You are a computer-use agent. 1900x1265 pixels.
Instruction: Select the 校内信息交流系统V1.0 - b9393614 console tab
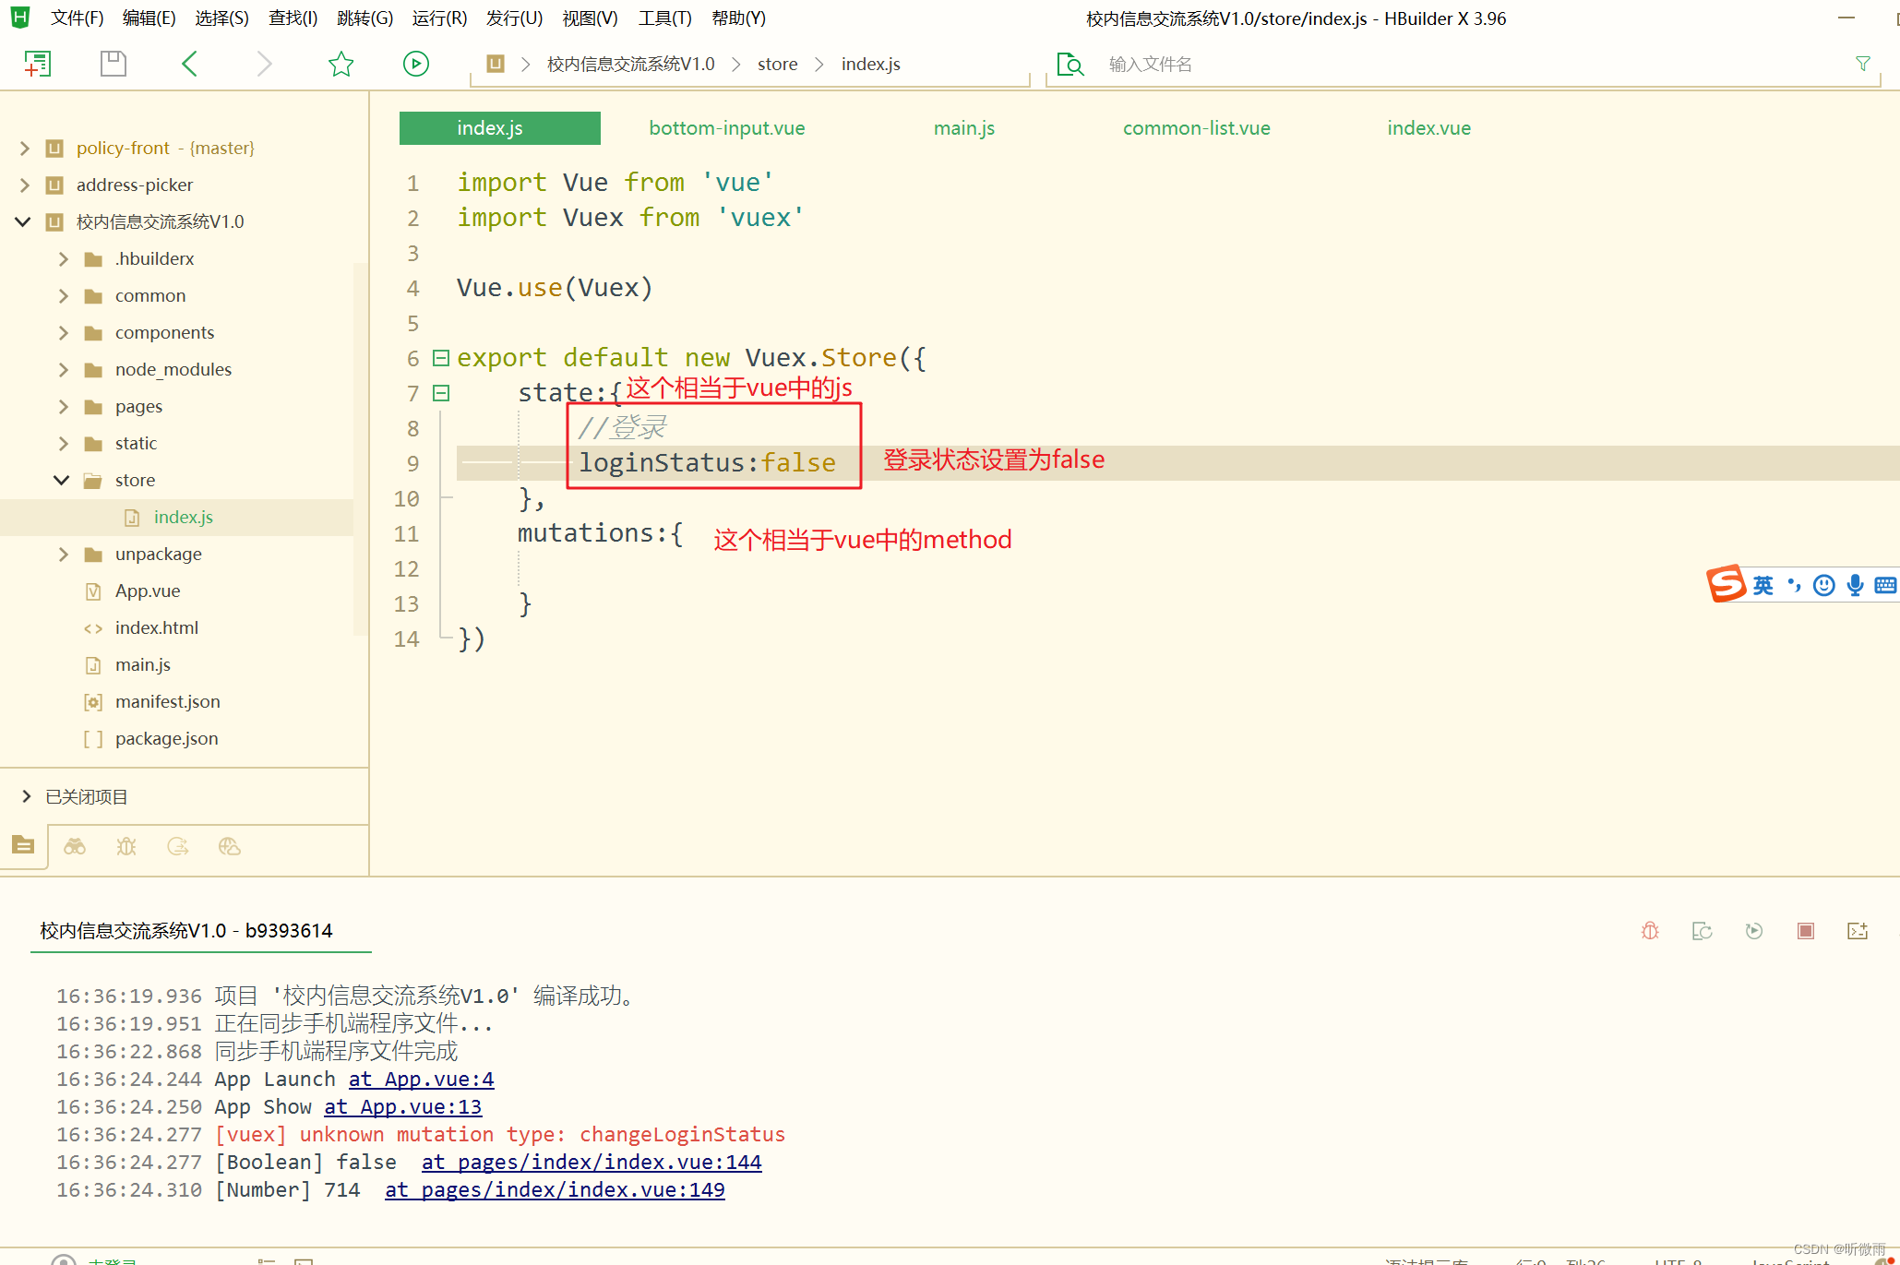(x=186, y=930)
